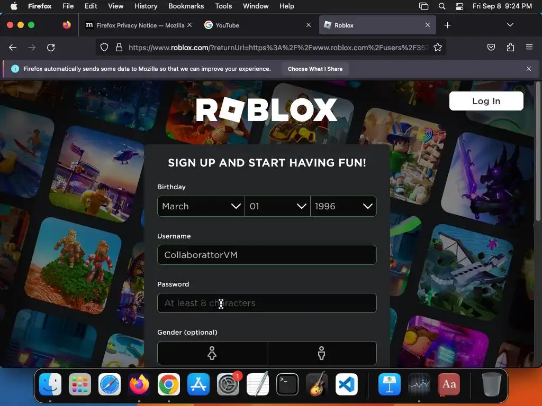Click the padlock site security icon

119,47
